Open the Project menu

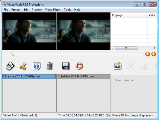click(x=16, y=10)
